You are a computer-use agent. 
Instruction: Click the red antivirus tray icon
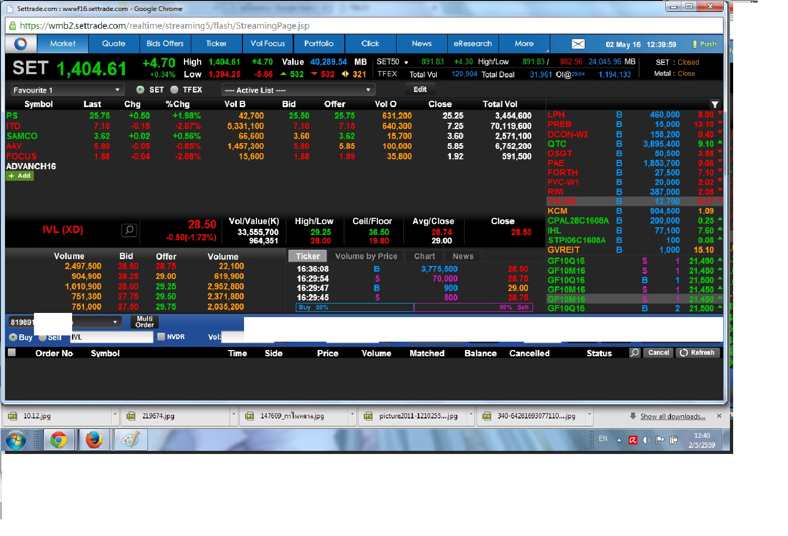633,440
